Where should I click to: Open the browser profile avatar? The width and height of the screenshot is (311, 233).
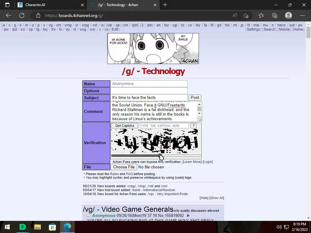click(289, 15)
